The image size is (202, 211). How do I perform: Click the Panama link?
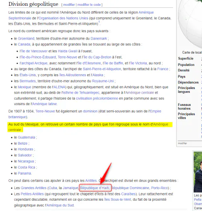pos(24,173)
